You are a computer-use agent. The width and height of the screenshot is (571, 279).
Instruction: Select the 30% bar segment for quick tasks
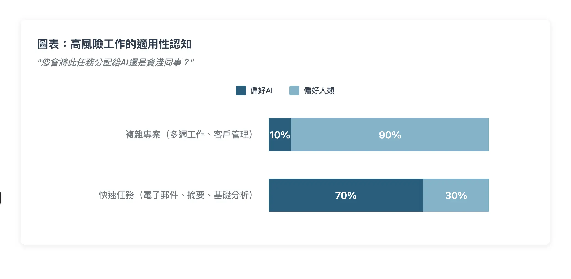pos(456,195)
